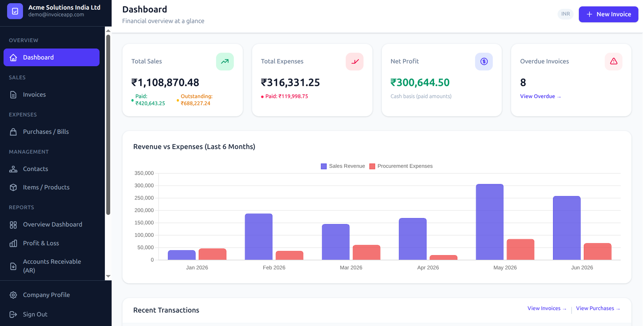Click the Net Profit amount ₹300,644.50

(420, 83)
